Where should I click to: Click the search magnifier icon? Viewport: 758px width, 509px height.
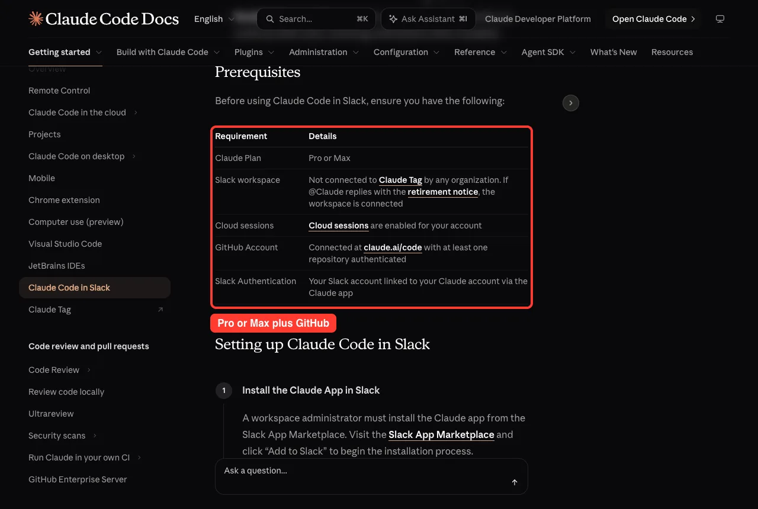click(x=270, y=19)
